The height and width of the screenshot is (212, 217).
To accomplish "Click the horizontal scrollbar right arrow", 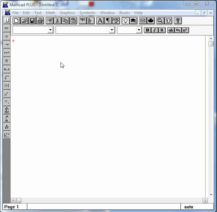I will (205, 200).
